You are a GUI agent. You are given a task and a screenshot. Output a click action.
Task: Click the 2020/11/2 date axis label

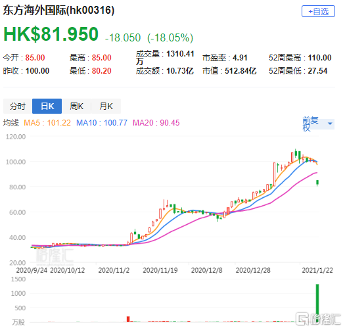tap(114, 270)
